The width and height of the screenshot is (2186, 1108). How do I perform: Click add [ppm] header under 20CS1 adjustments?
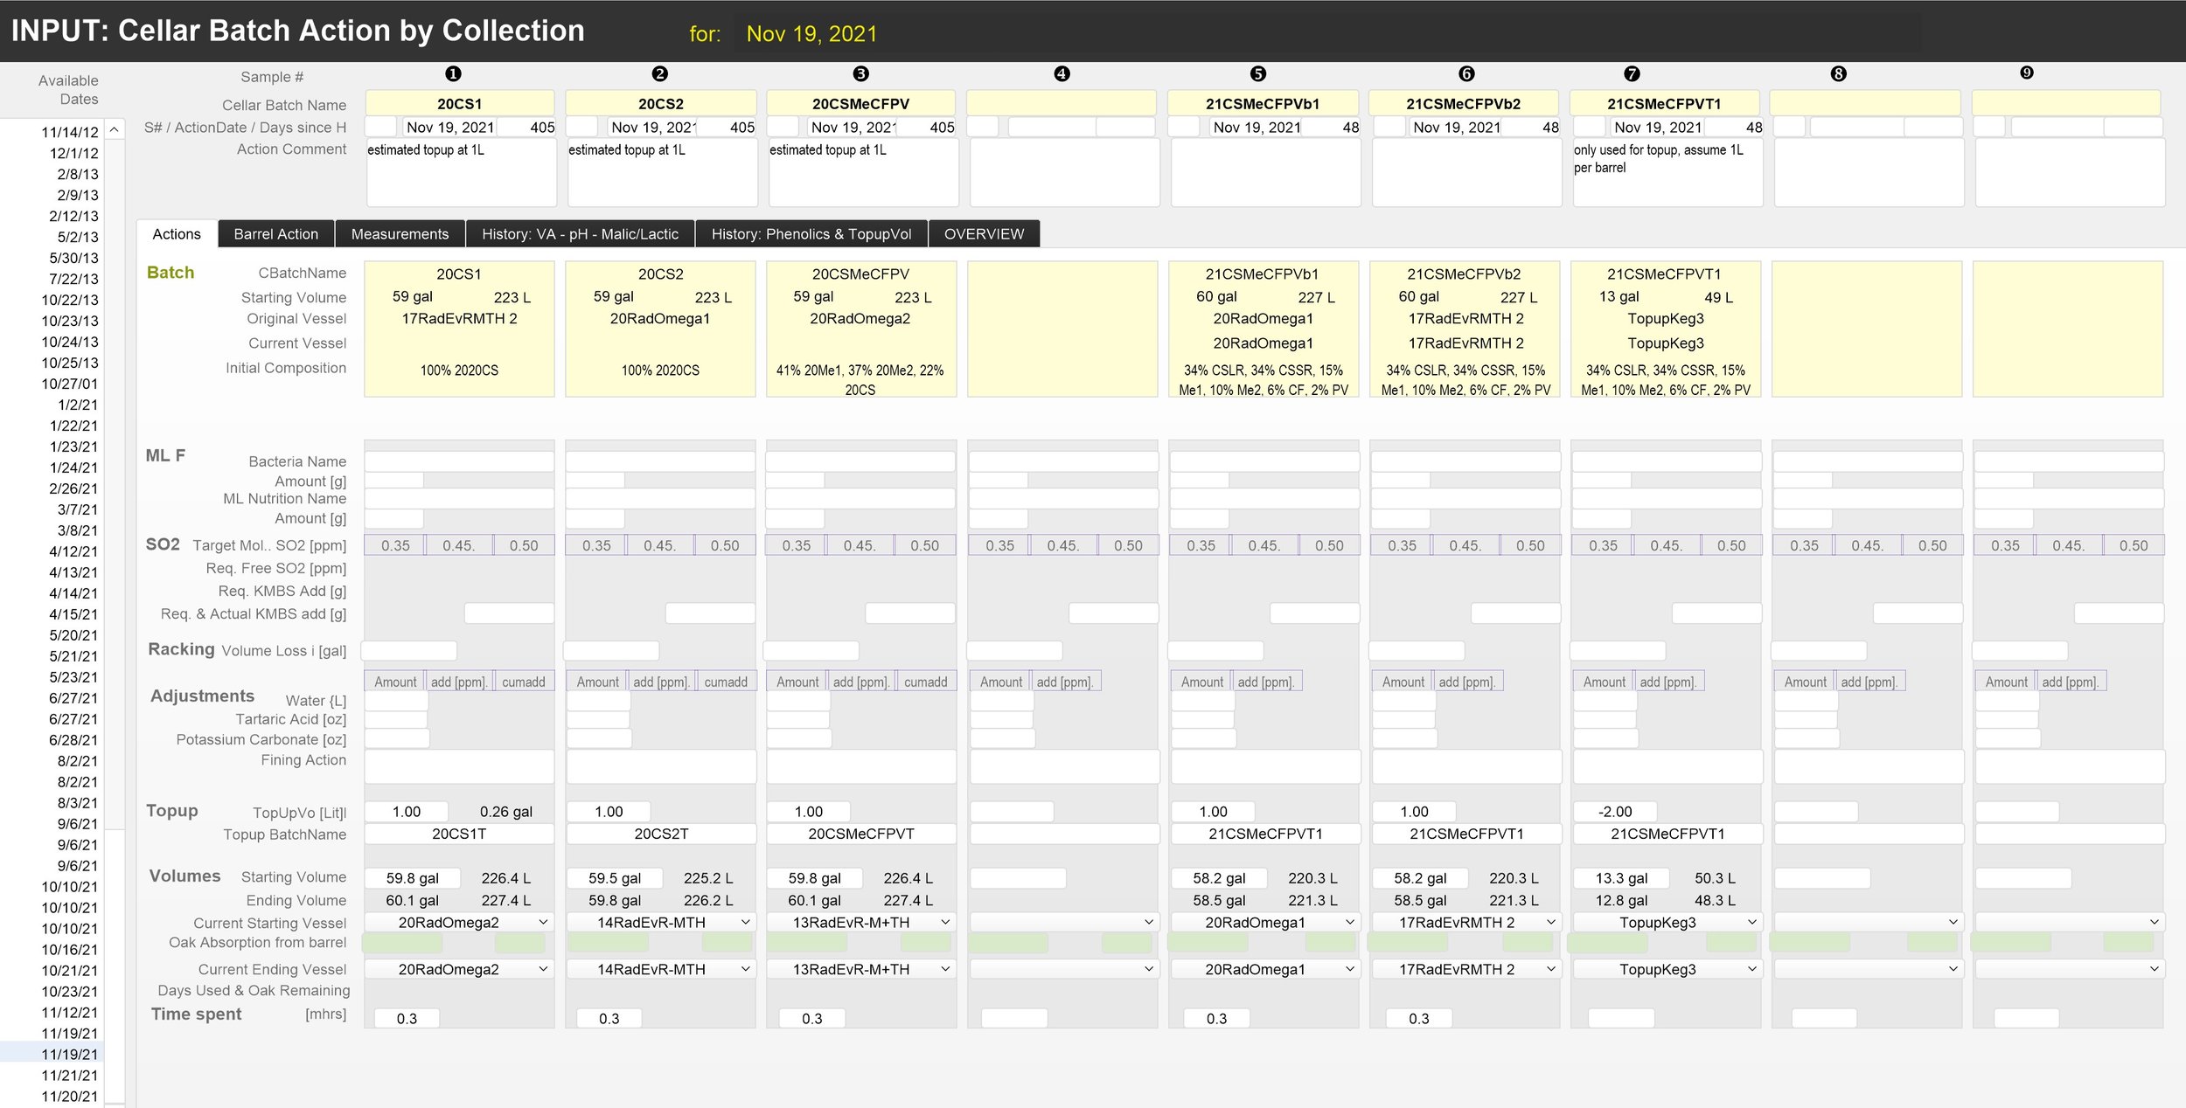click(458, 682)
